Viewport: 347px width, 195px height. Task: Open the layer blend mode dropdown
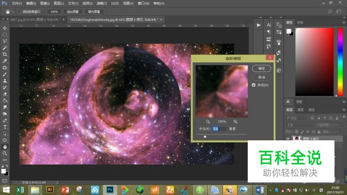(300, 125)
